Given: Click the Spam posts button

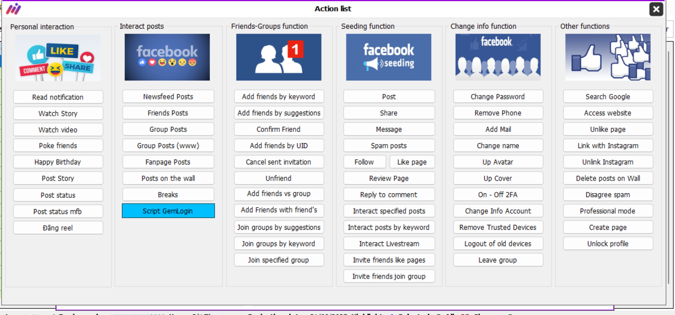Looking at the screenshot, I should tap(389, 146).
